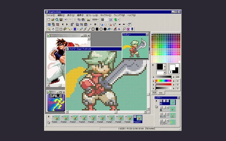The image size is (226, 141).
Task: Click the X swap colors swatch
Action: 171,72
